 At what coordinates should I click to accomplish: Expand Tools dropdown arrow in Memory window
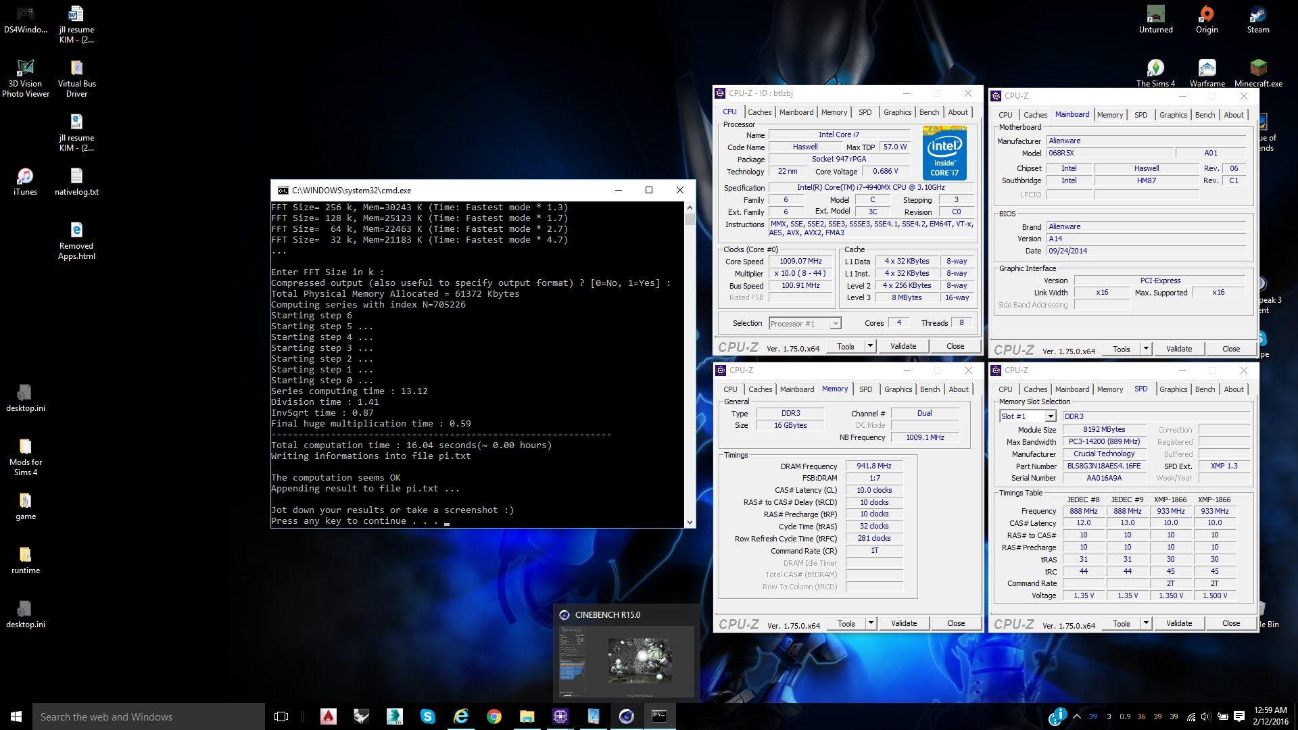pyautogui.click(x=871, y=623)
